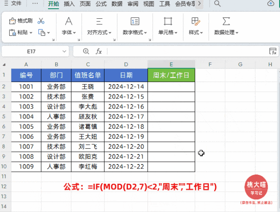Select cell containing 2024-12-19
The image size is (280, 212).
coord(126,137)
